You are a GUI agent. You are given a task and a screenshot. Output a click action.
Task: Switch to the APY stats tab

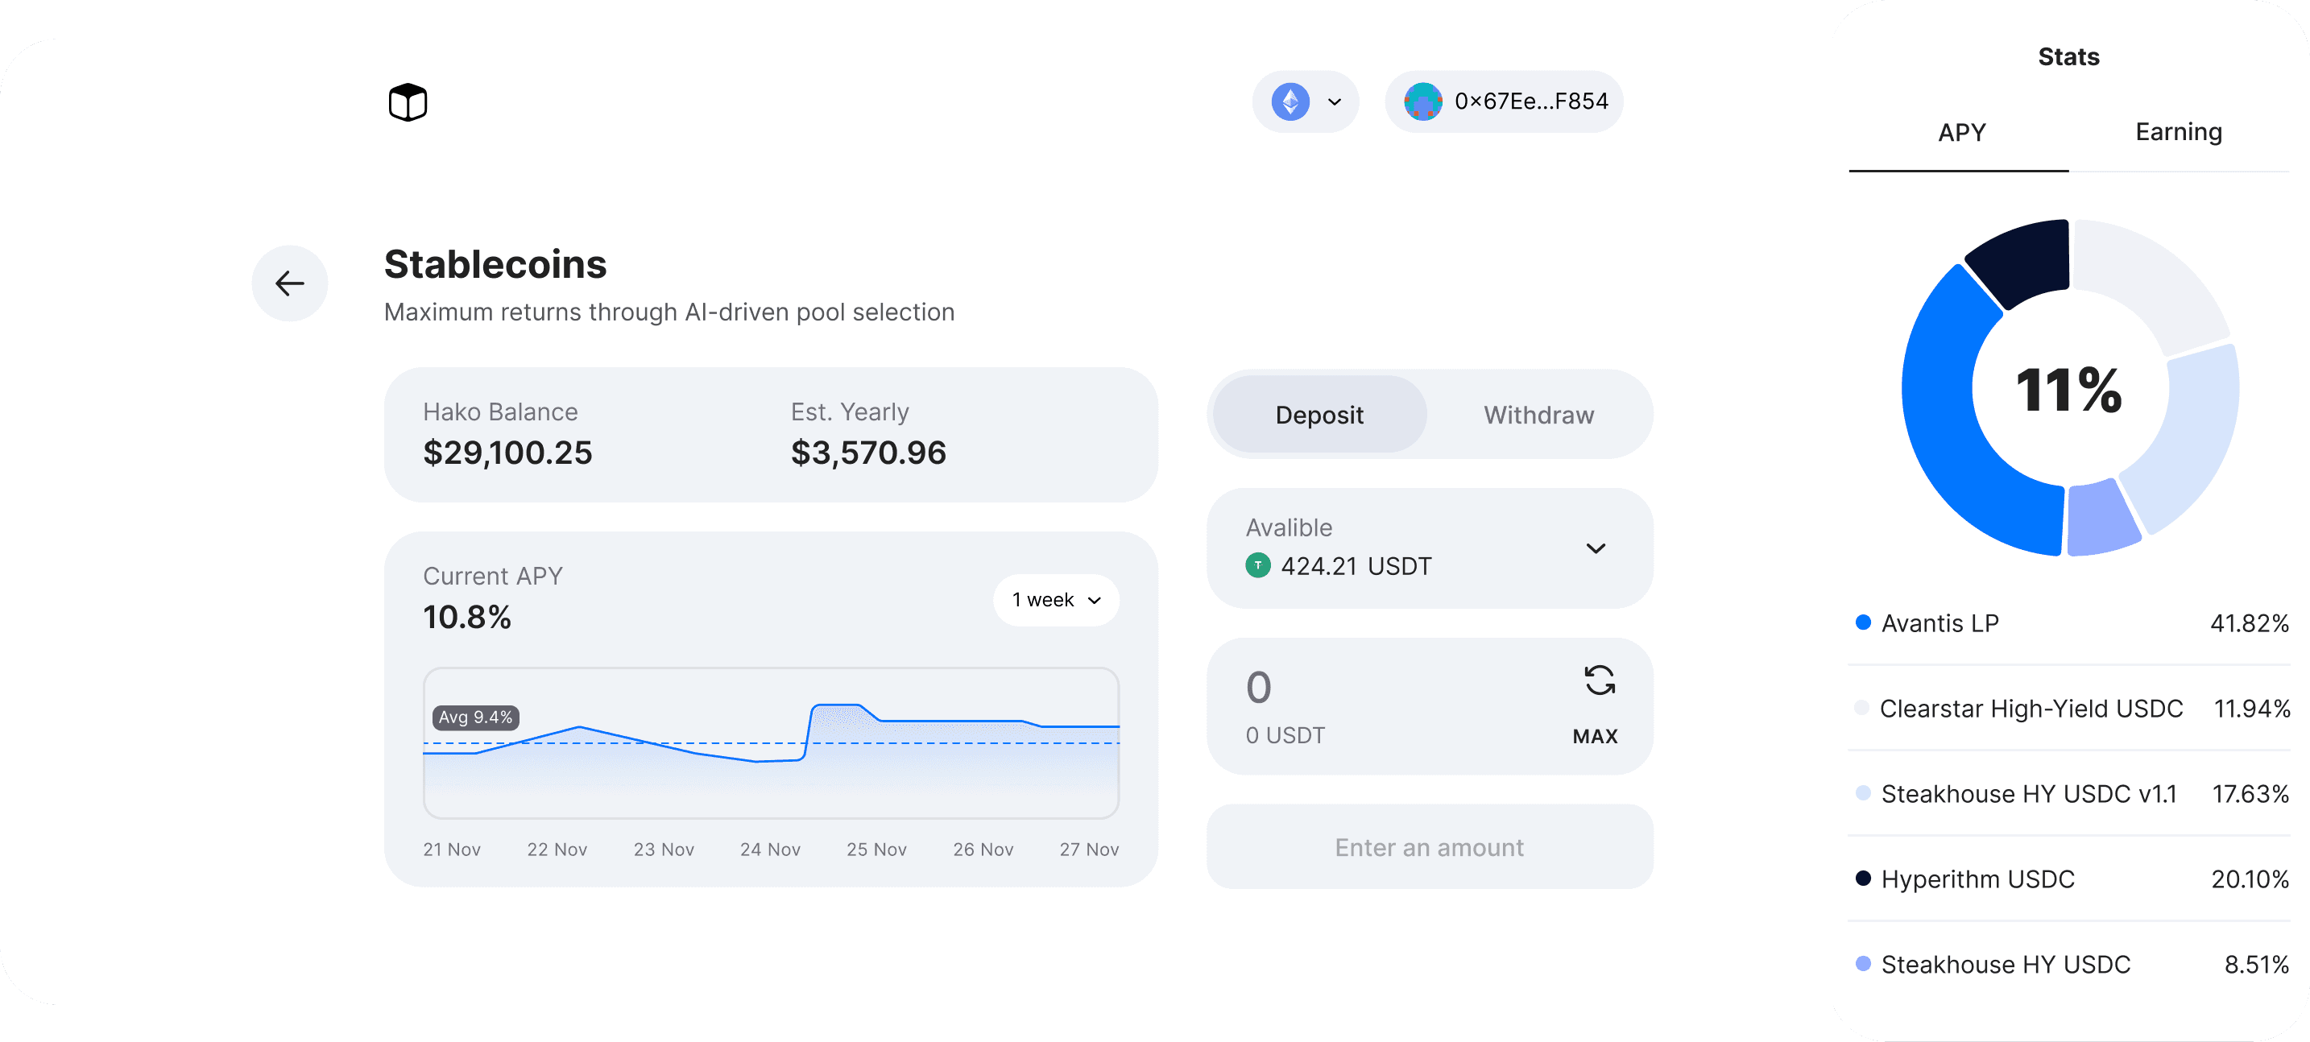(x=1961, y=133)
